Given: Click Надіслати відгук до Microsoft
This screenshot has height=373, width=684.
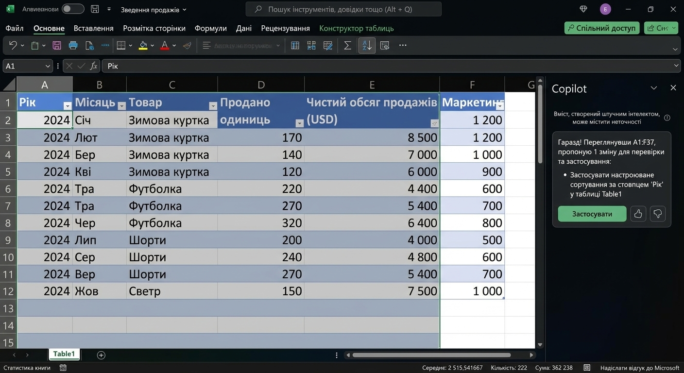Looking at the screenshot, I should (640, 368).
